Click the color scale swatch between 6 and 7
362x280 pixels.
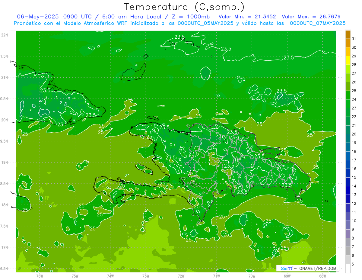[348, 251]
